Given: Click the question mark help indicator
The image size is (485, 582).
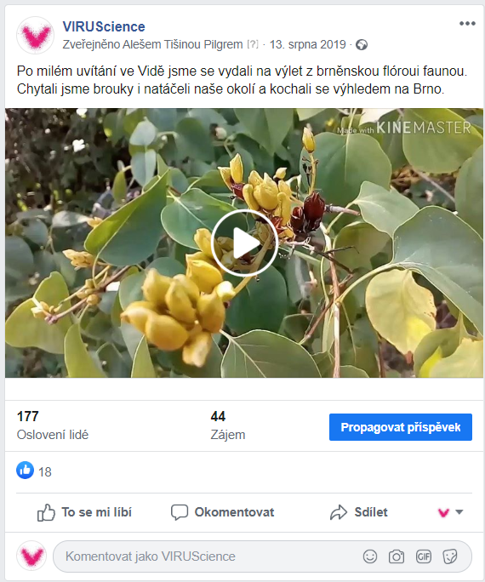Looking at the screenshot, I should (x=253, y=44).
